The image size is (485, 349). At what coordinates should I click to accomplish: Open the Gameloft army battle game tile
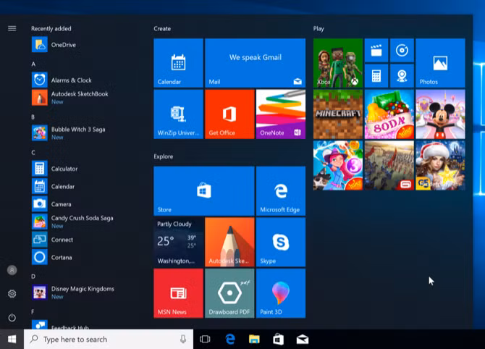pos(389,166)
